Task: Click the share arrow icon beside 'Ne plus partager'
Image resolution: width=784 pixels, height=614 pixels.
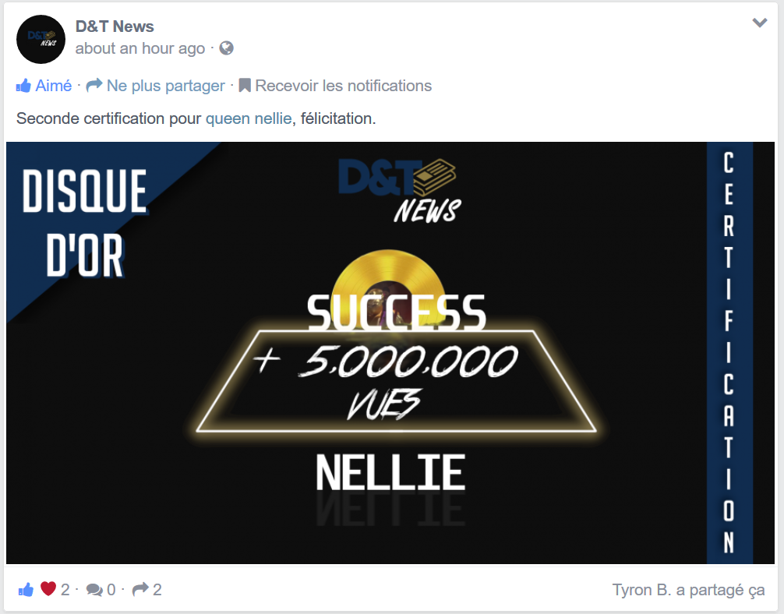Action: [x=94, y=86]
